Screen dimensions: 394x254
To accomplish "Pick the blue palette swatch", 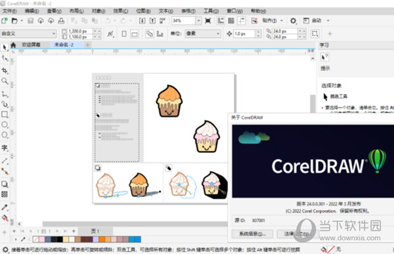I will click(x=138, y=240).
